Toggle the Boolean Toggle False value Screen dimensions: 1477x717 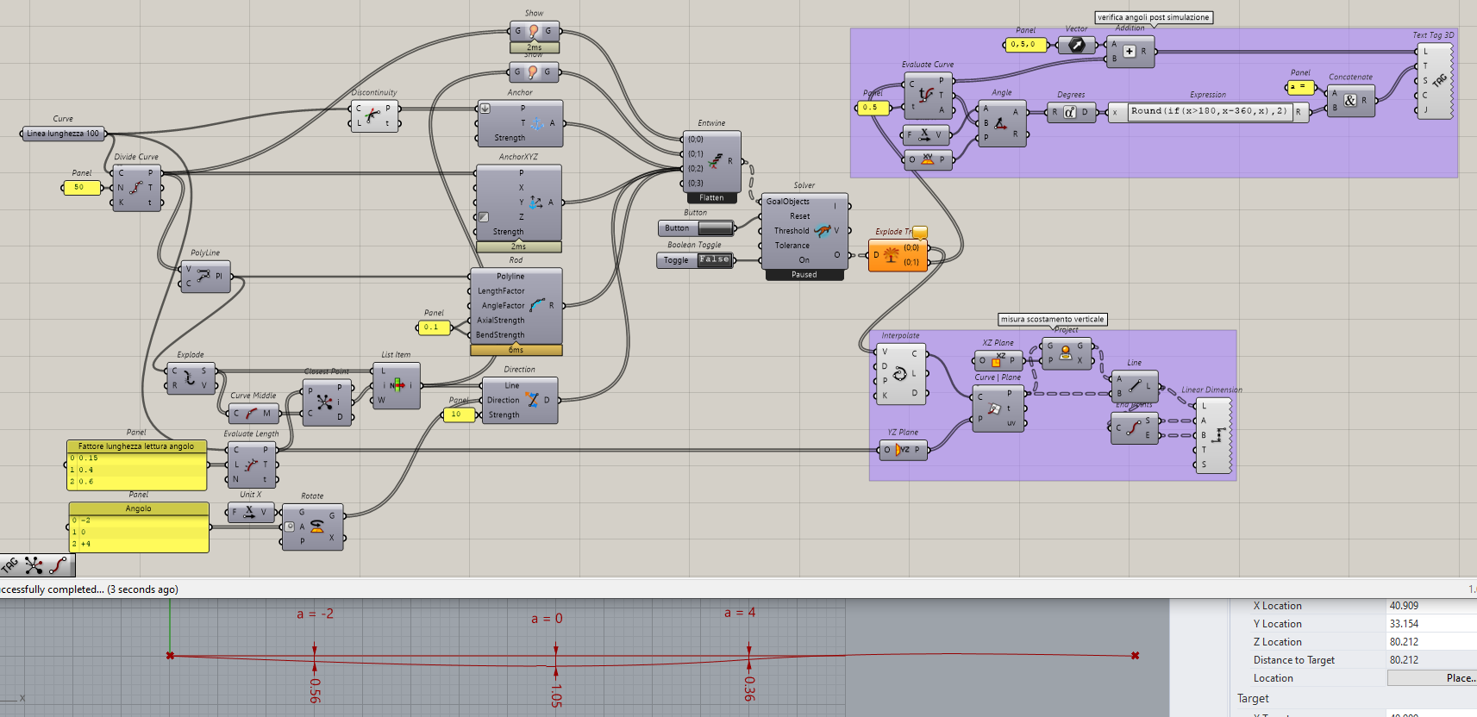714,259
